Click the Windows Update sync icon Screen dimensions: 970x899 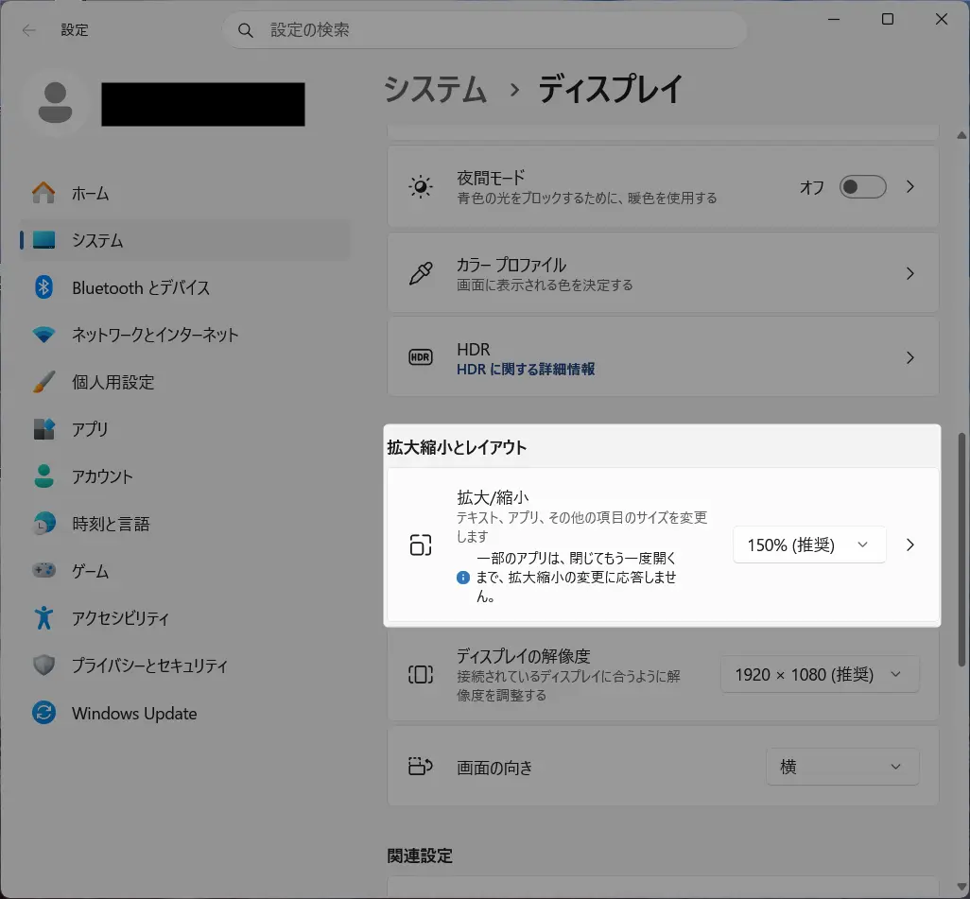pos(44,713)
